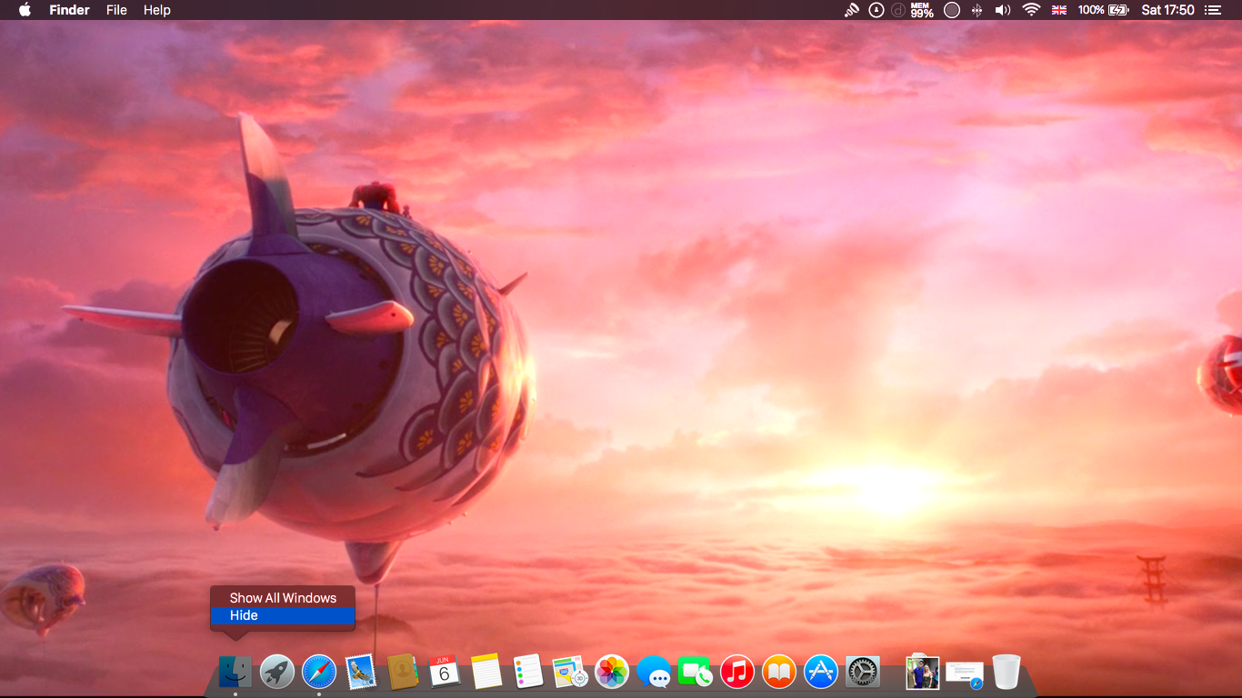Open the battery 100% status menu

(1103, 10)
